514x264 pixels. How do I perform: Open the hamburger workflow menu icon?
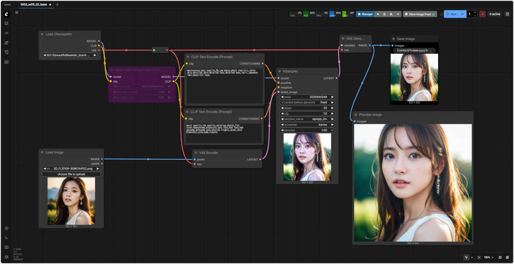pos(16,12)
